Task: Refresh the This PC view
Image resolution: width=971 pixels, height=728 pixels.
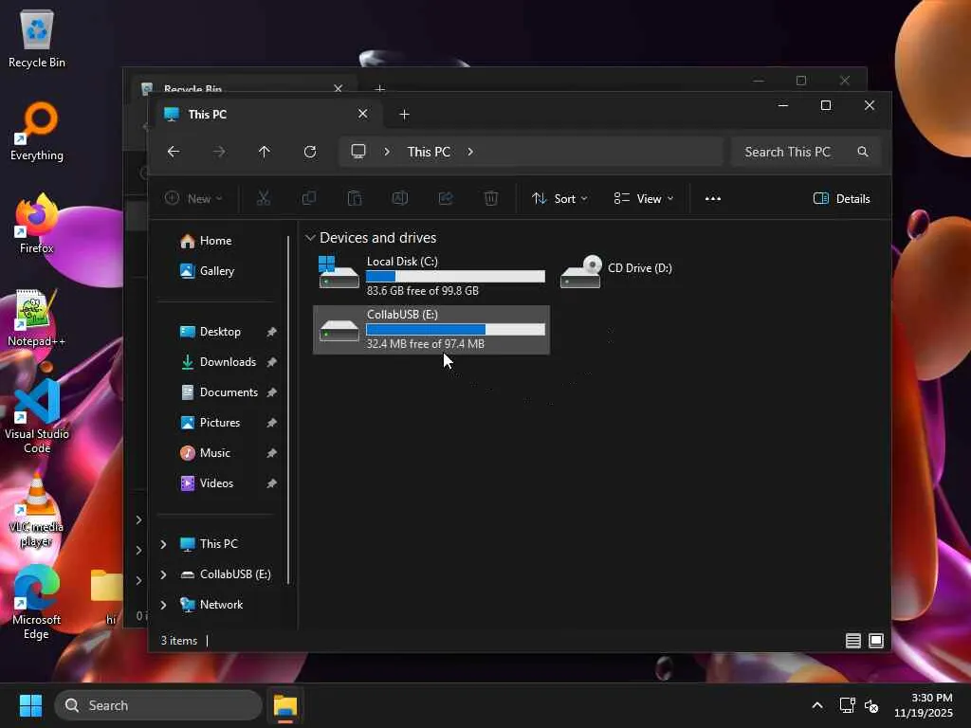Action: pyautogui.click(x=310, y=152)
